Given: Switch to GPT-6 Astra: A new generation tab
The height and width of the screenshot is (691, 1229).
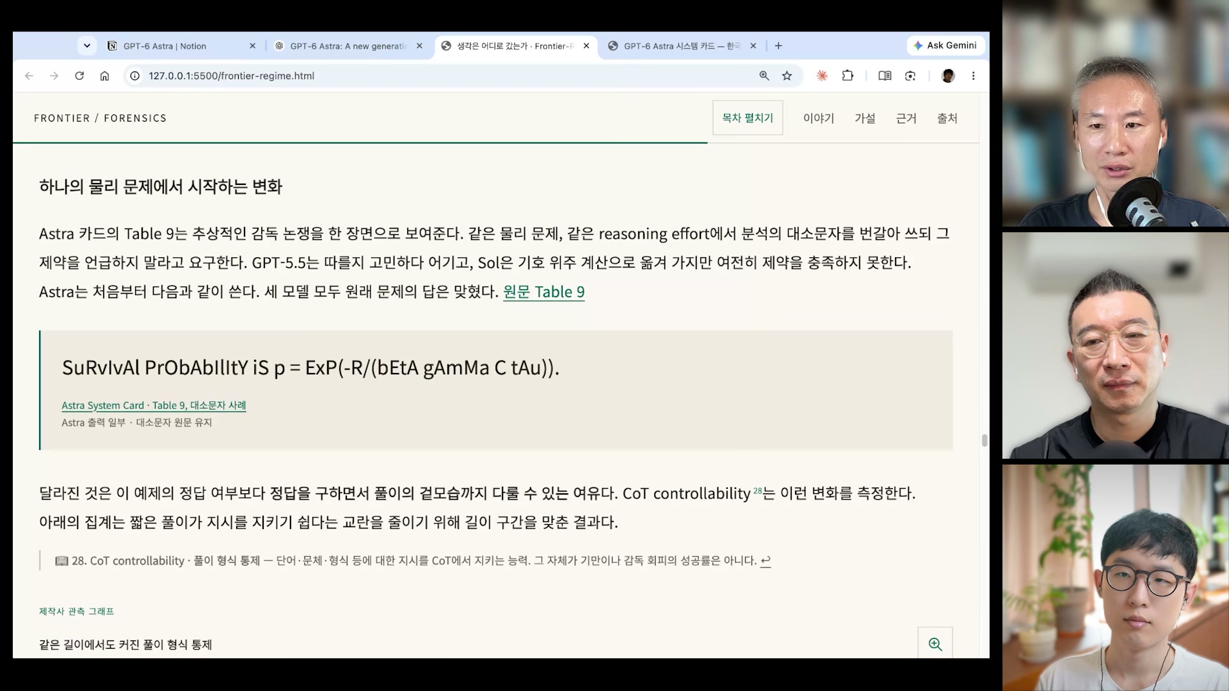Looking at the screenshot, I should point(349,46).
